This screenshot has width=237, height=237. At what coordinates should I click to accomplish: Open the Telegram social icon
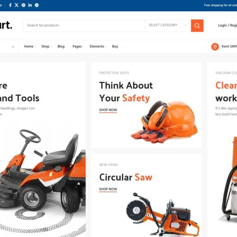coord(36,5)
